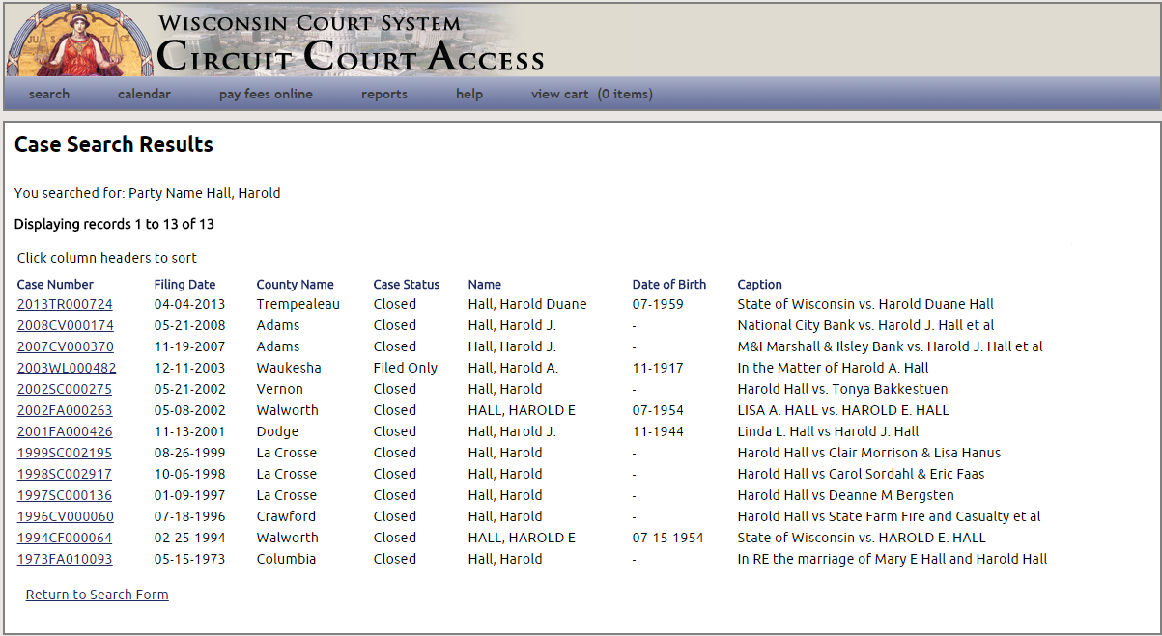Select caption National City Bank vs. Harold J. Hall
Viewport: 1162px width, 636px height.
coord(866,325)
